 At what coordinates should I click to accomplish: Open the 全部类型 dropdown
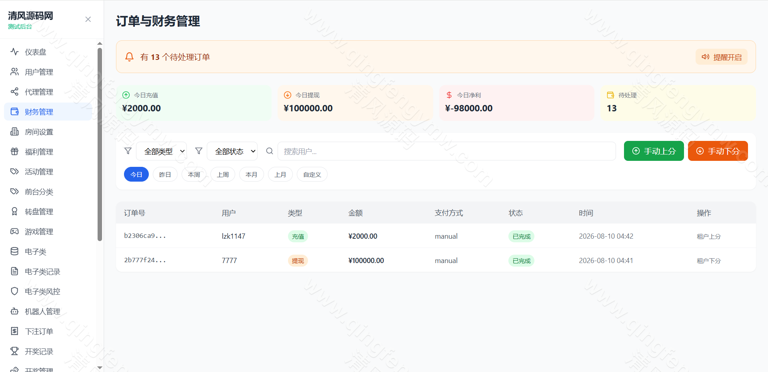pos(161,151)
